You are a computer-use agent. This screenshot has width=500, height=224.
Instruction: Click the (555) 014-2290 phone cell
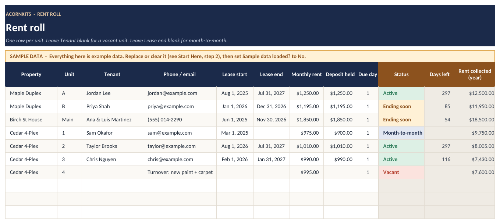coord(180,120)
